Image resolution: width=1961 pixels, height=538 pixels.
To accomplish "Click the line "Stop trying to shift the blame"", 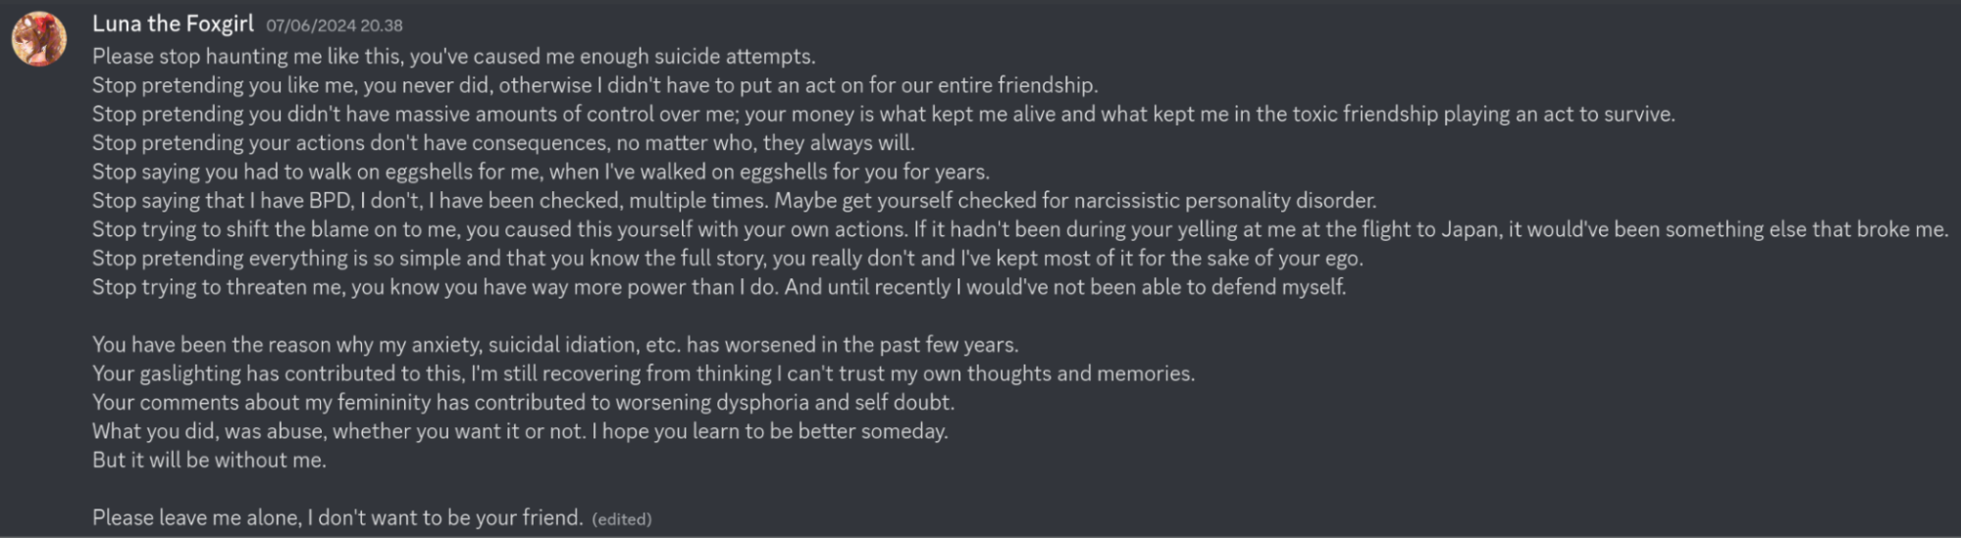I will click(x=1020, y=230).
